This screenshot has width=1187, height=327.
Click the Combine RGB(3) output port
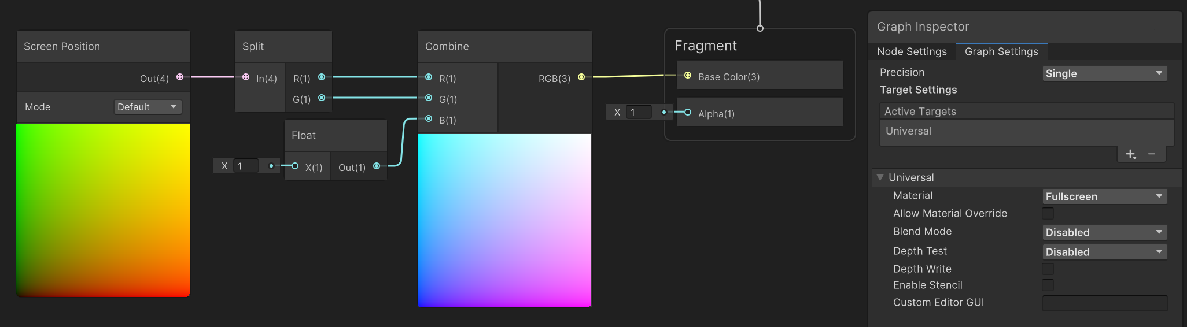pyautogui.click(x=581, y=77)
